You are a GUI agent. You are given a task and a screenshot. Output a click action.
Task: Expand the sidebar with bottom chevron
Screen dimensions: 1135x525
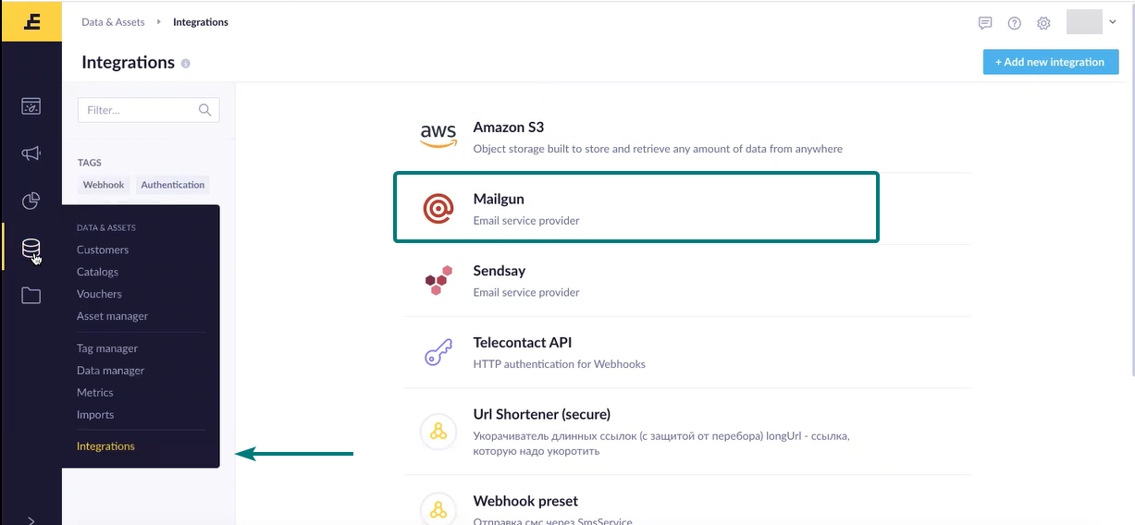pos(31,519)
